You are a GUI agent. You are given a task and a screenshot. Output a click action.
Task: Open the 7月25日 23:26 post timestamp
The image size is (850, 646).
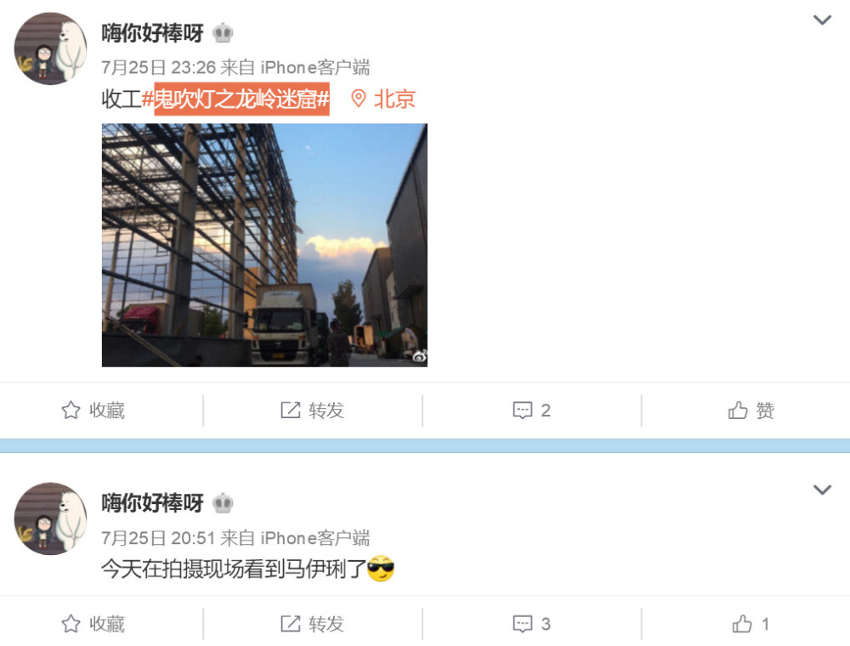coord(158,68)
